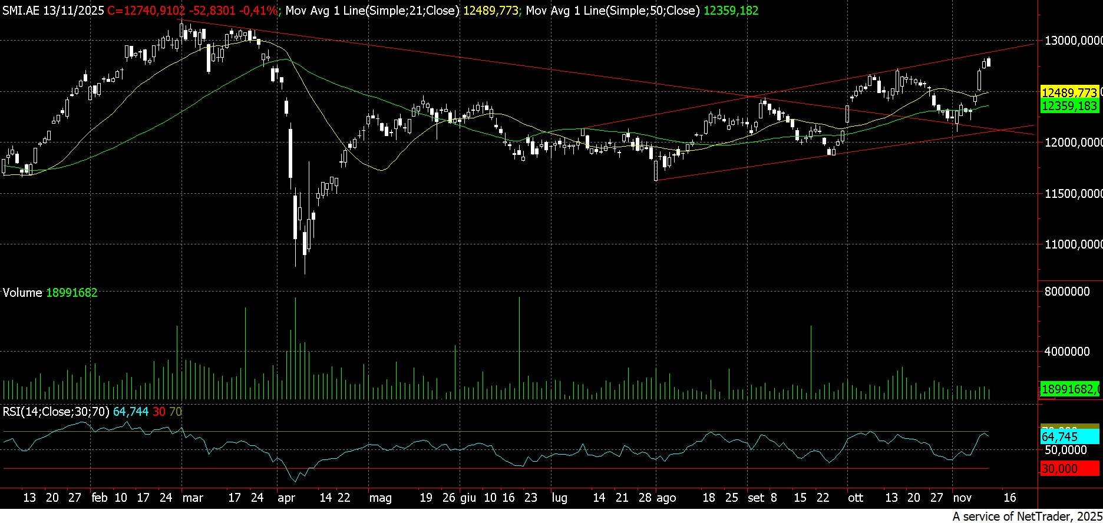The width and height of the screenshot is (1103, 523).
Task: Click the red closing price C=12740,9102
Action: point(146,11)
